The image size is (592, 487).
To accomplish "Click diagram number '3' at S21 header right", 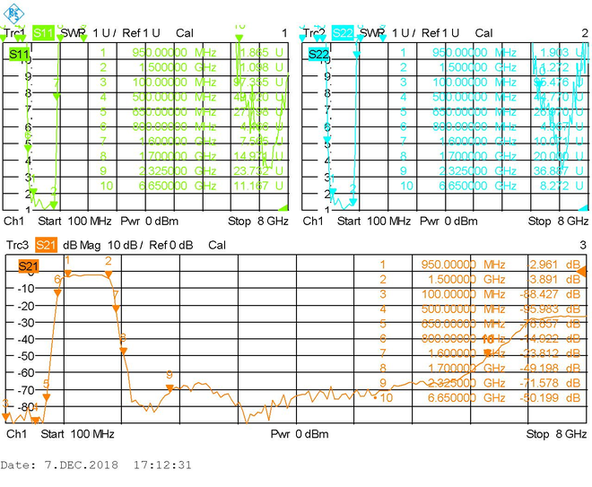I will tap(583, 246).
